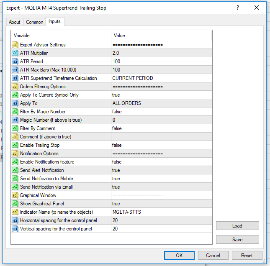
Task: Click the bool icon beside Show Graphical Panel
Action: coord(15,204)
